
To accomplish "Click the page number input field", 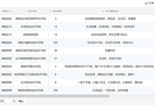I will click(8, 101).
